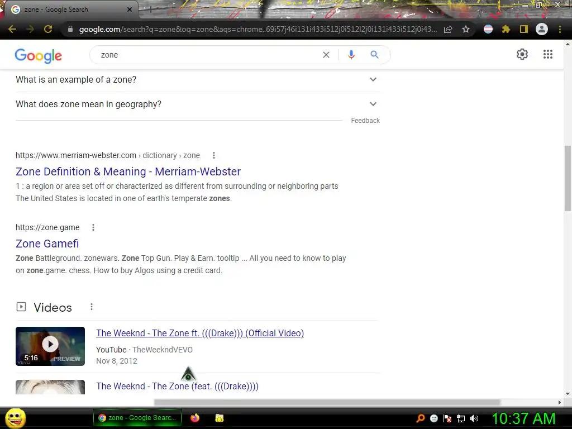Go to Google home via the logo

pyautogui.click(x=39, y=55)
